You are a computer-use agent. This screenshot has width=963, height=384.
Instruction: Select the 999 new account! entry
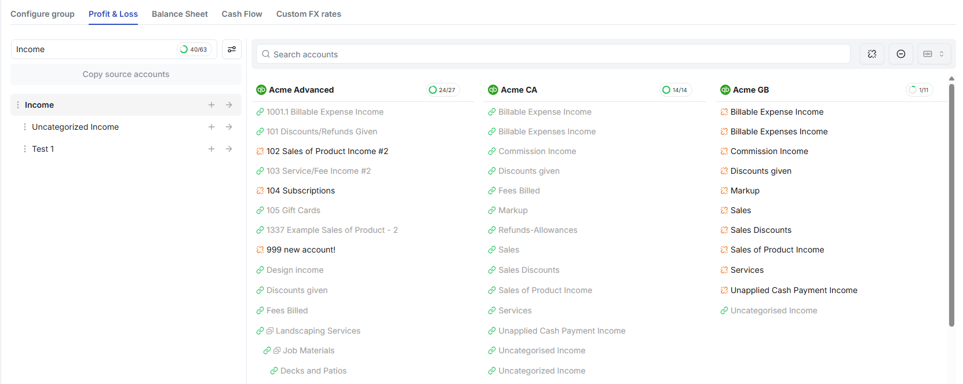[301, 250]
